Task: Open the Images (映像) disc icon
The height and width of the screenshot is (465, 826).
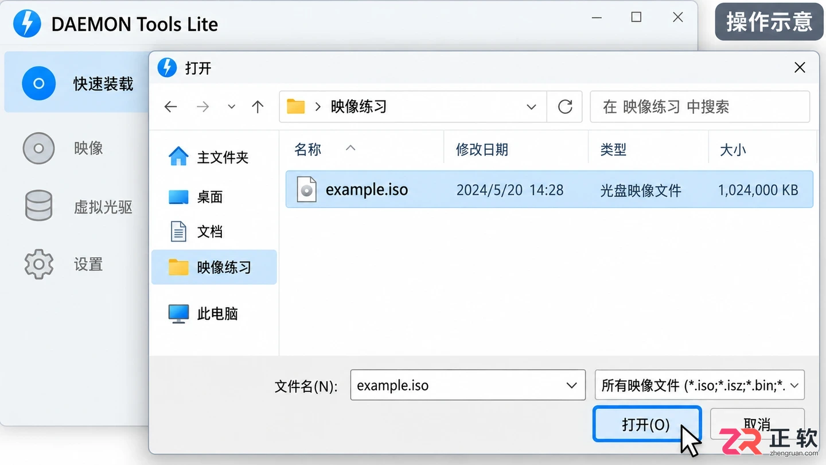Action: tap(38, 148)
